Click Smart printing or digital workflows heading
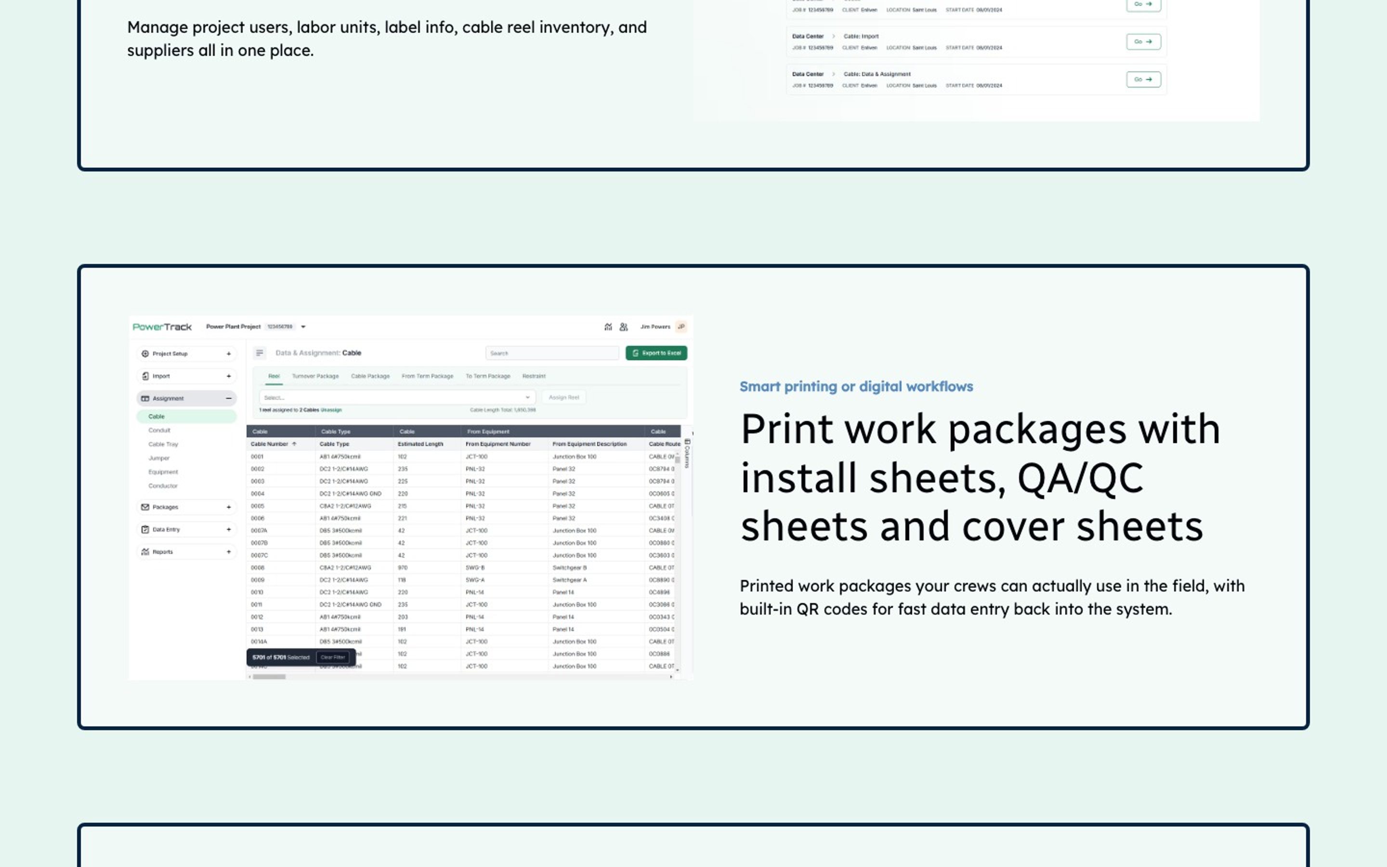This screenshot has height=867, width=1387. (856, 386)
